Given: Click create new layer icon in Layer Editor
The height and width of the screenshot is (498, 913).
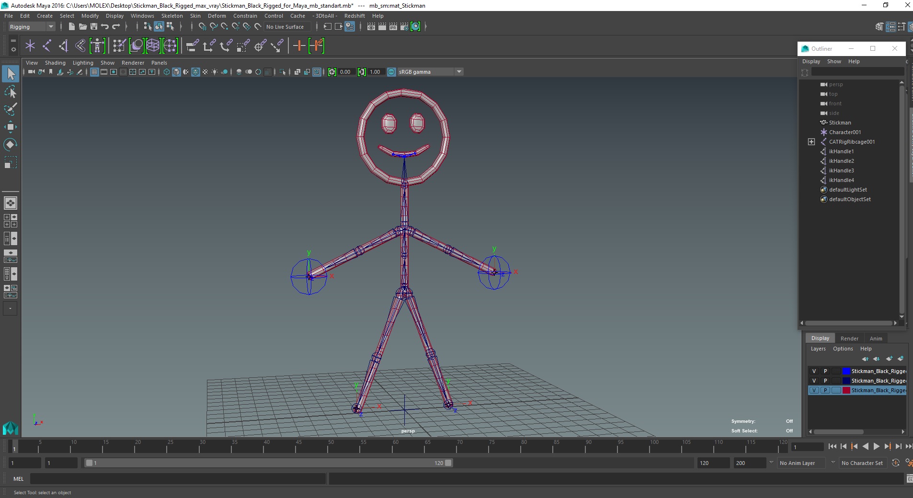Looking at the screenshot, I should [889, 359].
